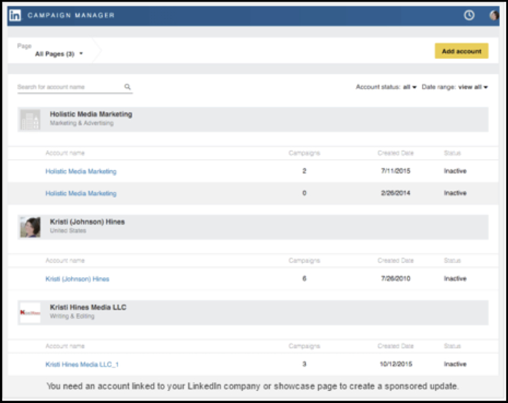The width and height of the screenshot is (508, 403).
Task: Open the Kristi Hines Media LLC_1 account
Action: click(82, 365)
